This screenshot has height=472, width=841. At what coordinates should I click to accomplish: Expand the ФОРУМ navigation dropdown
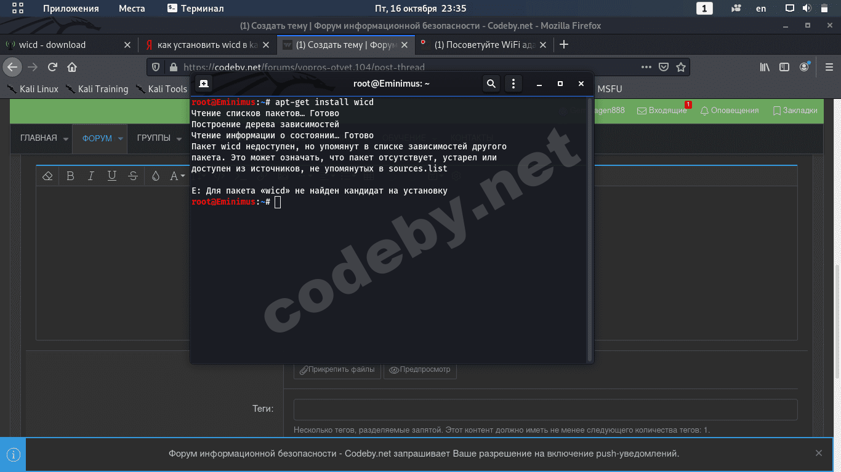[x=121, y=138]
